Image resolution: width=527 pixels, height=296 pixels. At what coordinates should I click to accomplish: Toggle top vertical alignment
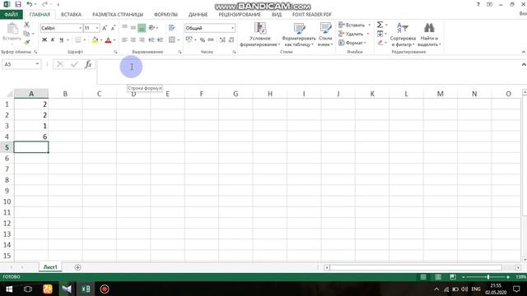tap(124, 28)
